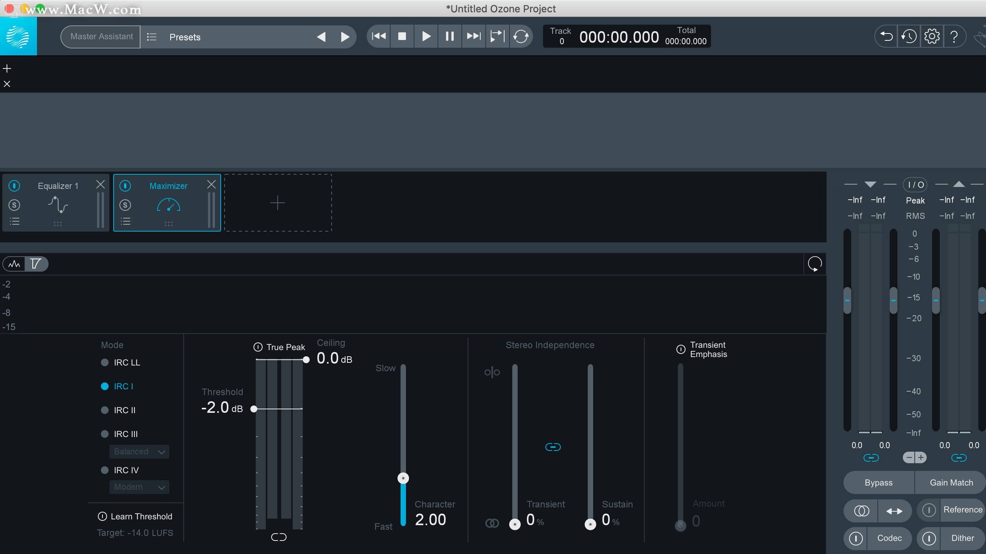This screenshot has width=986, height=554.
Task: Open the Codec panel
Action: coord(889,538)
